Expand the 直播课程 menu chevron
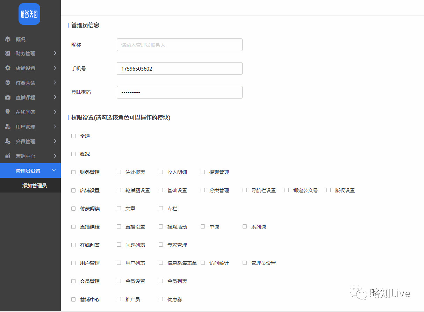Image resolution: width=424 pixels, height=312 pixels. click(x=55, y=97)
